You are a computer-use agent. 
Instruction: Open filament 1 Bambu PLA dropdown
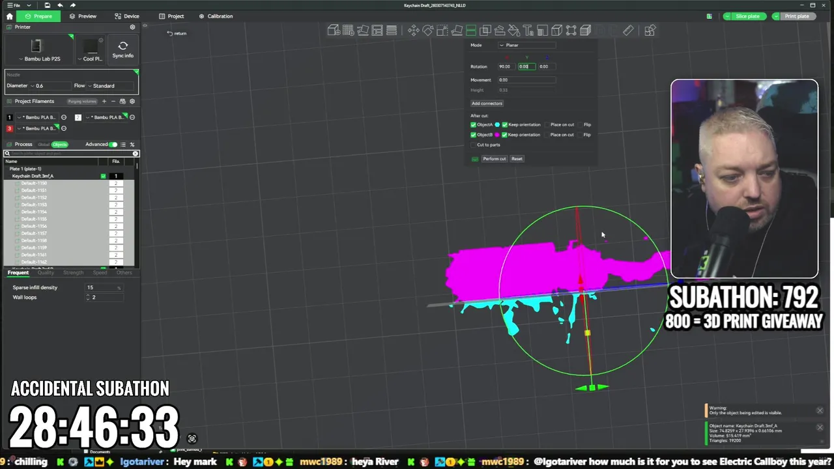tap(36, 117)
